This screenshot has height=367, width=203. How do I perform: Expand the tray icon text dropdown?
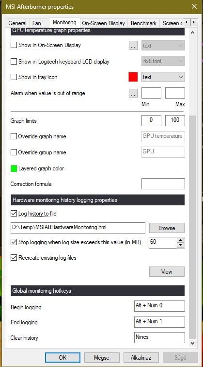coord(163,77)
